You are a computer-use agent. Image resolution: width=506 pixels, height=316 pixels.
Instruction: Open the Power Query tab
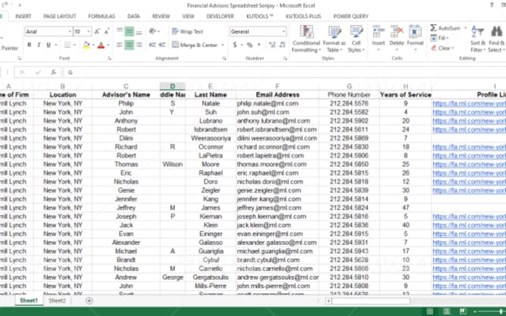pyautogui.click(x=350, y=16)
